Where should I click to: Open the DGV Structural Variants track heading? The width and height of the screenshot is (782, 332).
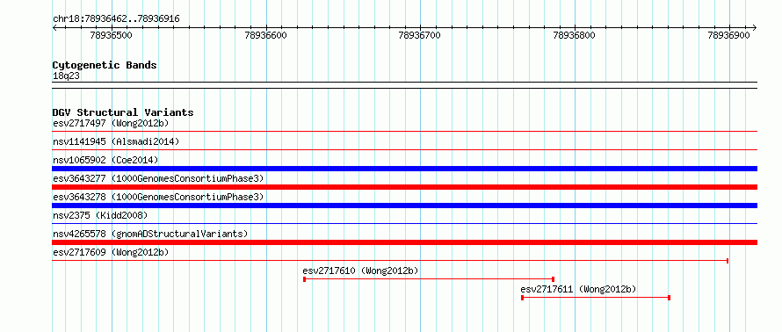(123, 112)
